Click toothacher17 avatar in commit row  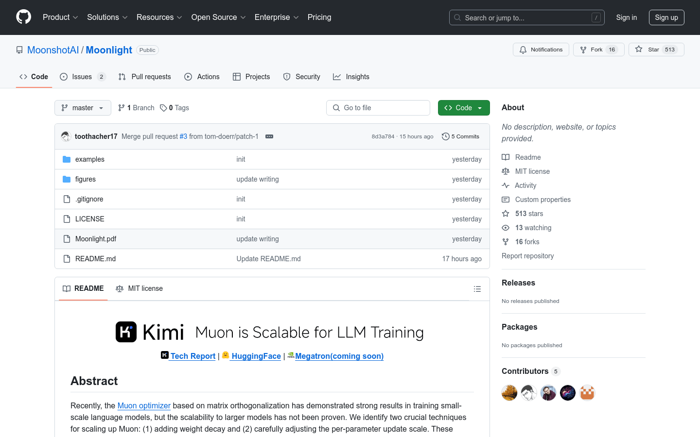(x=66, y=136)
